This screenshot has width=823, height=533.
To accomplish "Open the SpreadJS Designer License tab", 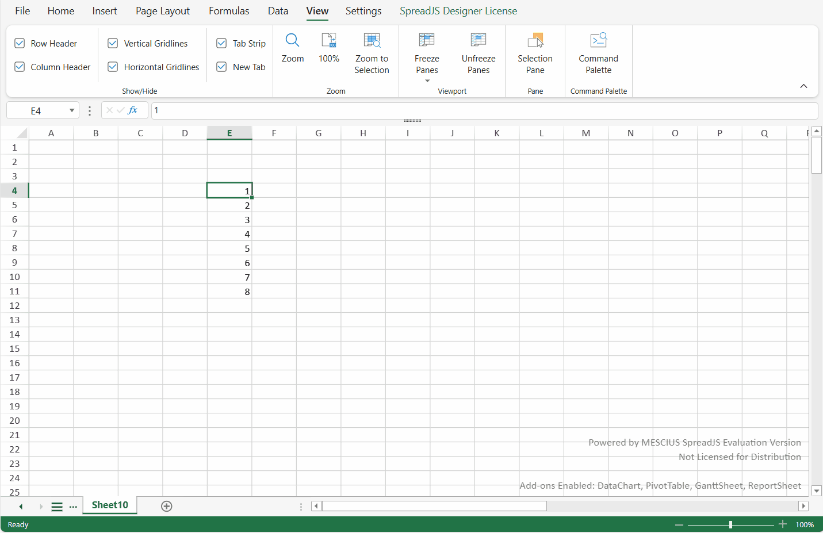I will pos(458,11).
